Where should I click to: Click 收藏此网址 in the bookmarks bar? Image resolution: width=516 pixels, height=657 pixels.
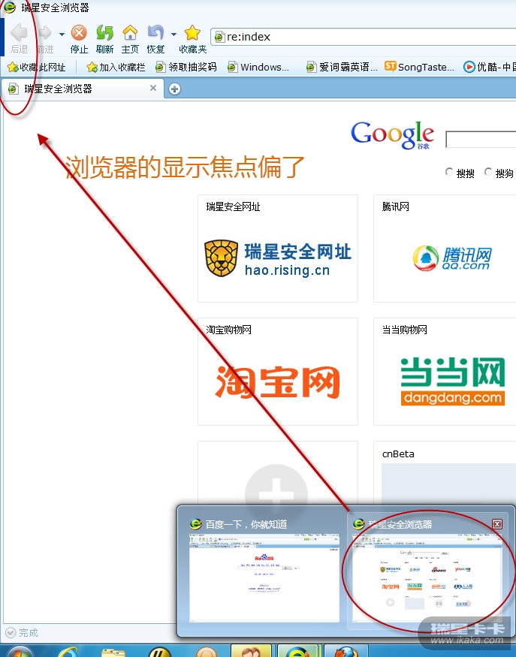tap(37, 67)
